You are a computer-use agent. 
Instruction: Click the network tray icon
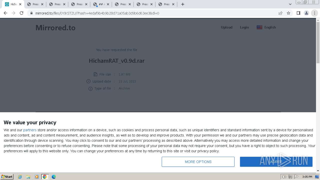pos(290,177)
